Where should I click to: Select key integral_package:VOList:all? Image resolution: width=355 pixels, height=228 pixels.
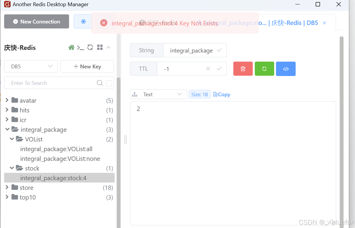[x=56, y=149]
